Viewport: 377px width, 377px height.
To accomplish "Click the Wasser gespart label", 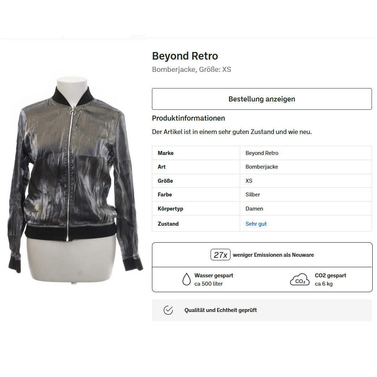I will [214, 276].
